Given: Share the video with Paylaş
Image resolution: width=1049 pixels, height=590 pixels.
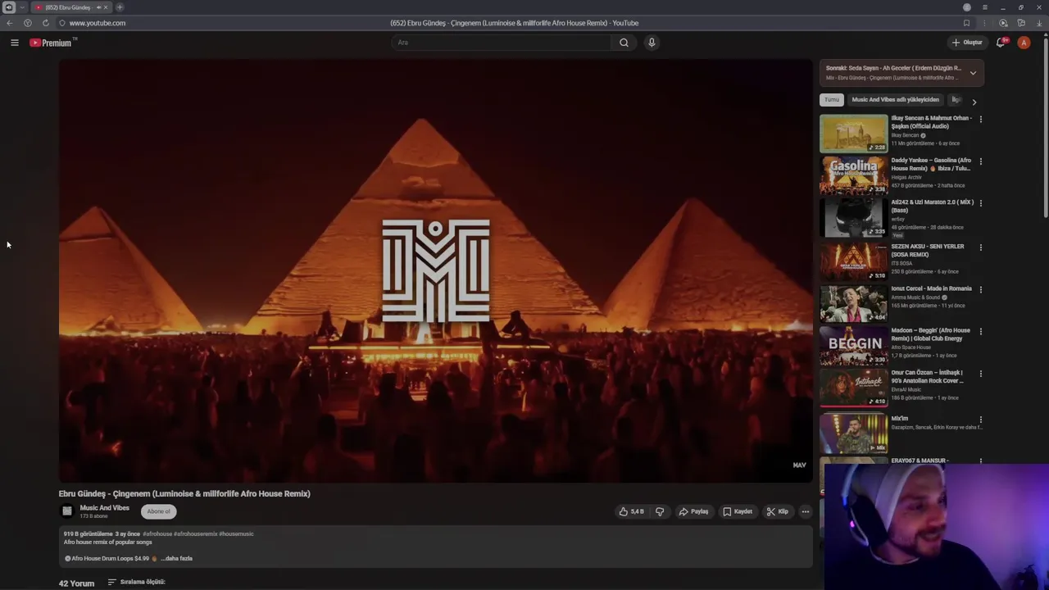Looking at the screenshot, I should pos(693,511).
